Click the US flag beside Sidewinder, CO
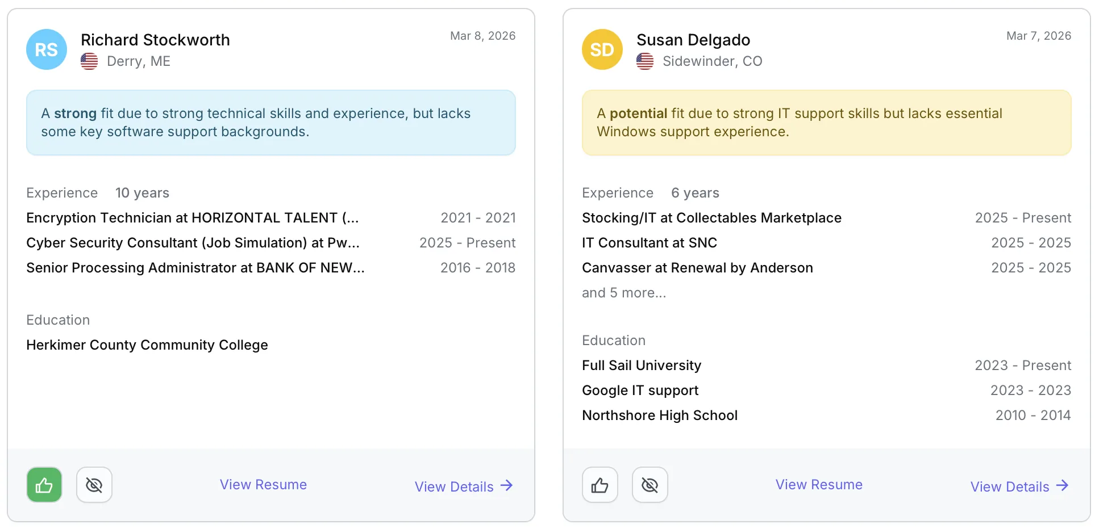Image resolution: width=1099 pixels, height=529 pixels. click(645, 61)
